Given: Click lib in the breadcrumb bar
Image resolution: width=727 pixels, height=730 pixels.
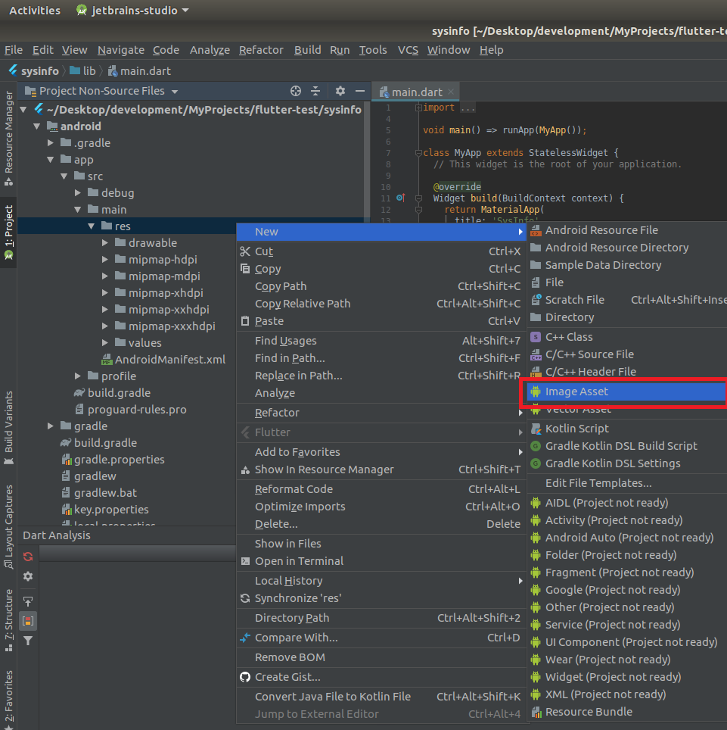Looking at the screenshot, I should 89,70.
